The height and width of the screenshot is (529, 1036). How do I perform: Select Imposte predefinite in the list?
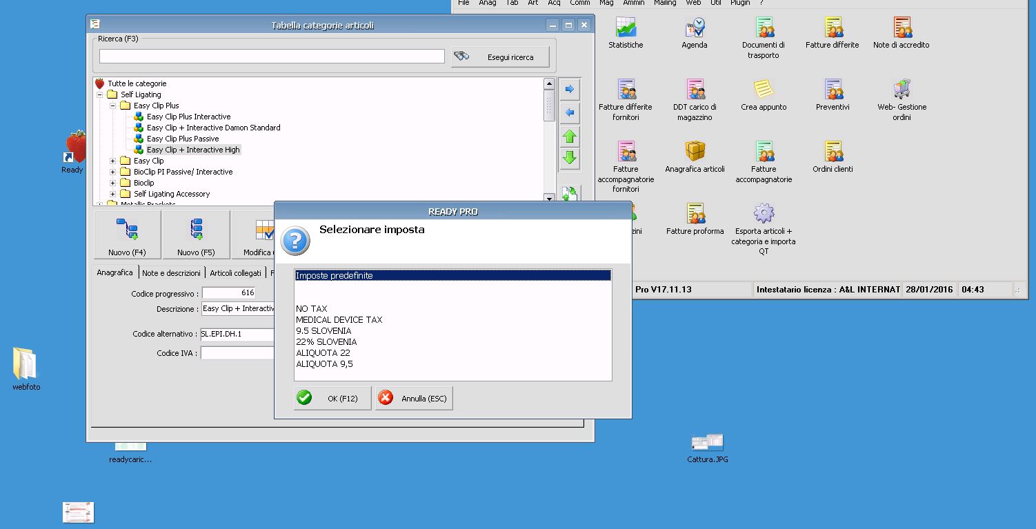453,275
